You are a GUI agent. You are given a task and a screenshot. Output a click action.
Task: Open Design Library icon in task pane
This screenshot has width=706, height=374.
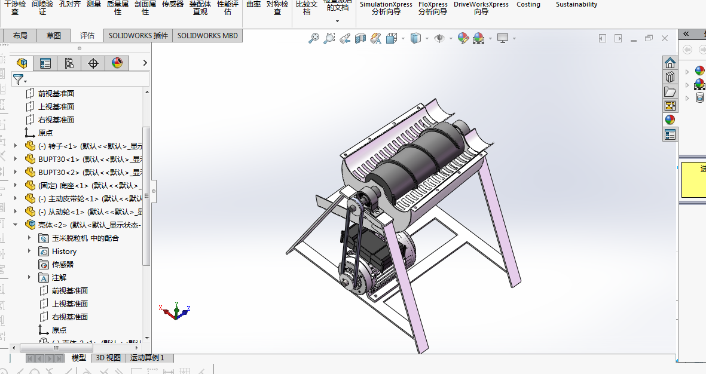670,77
